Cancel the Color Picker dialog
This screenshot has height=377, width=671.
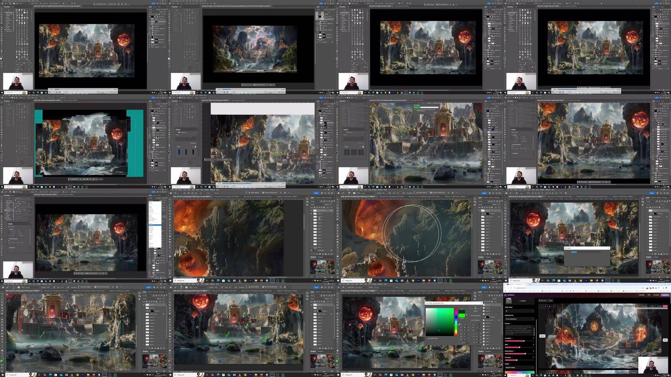pyautogui.click(x=476, y=311)
